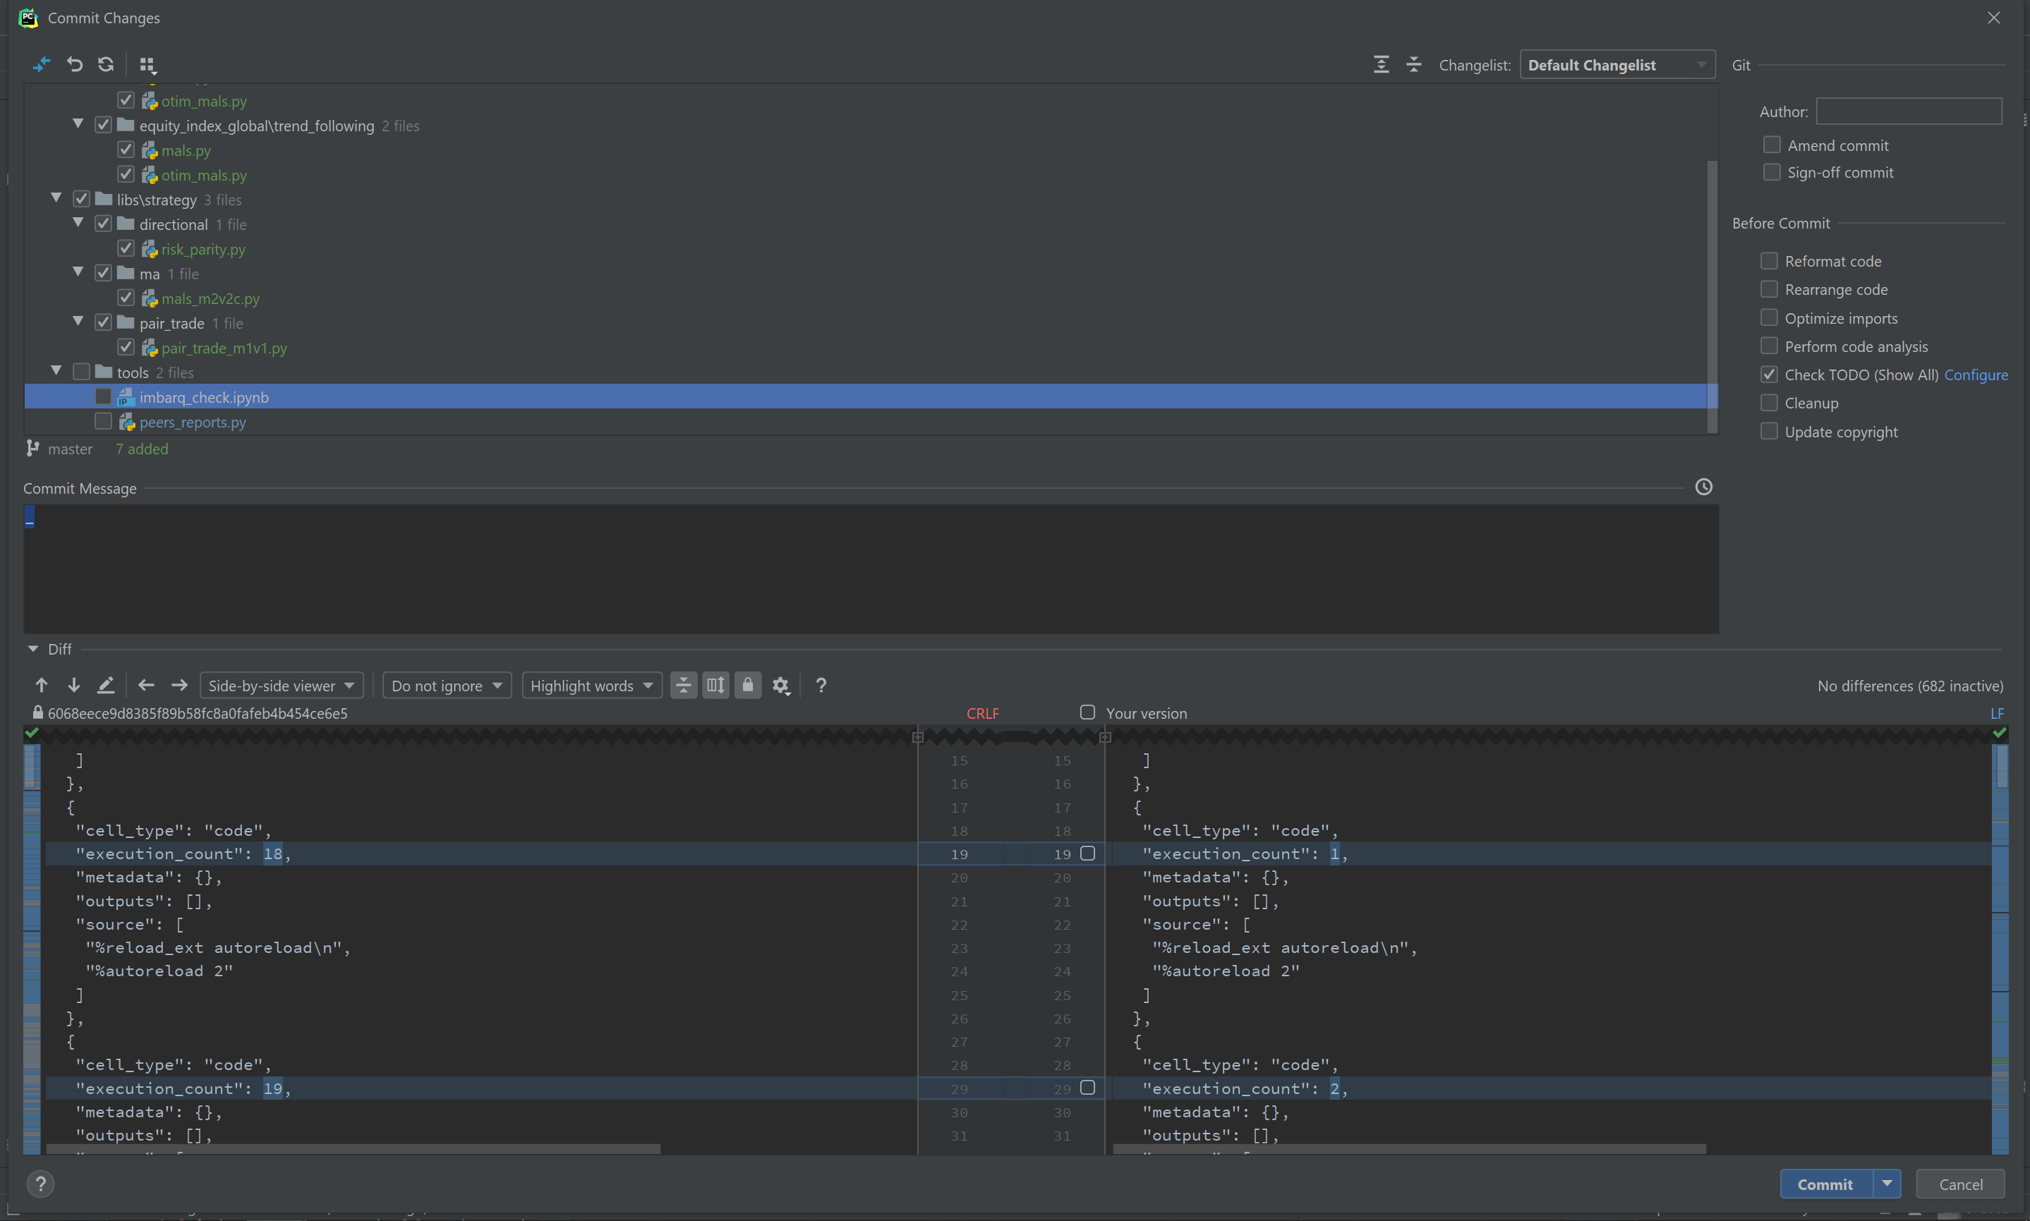The image size is (2030, 1221).
Task: Collapse the tools folder node
Action: 56,371
